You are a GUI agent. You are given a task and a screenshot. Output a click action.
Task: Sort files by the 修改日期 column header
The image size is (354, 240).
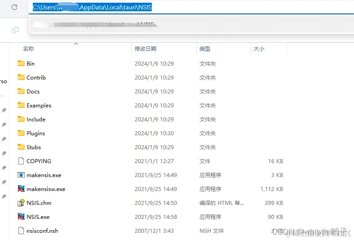tap(145, 49)
